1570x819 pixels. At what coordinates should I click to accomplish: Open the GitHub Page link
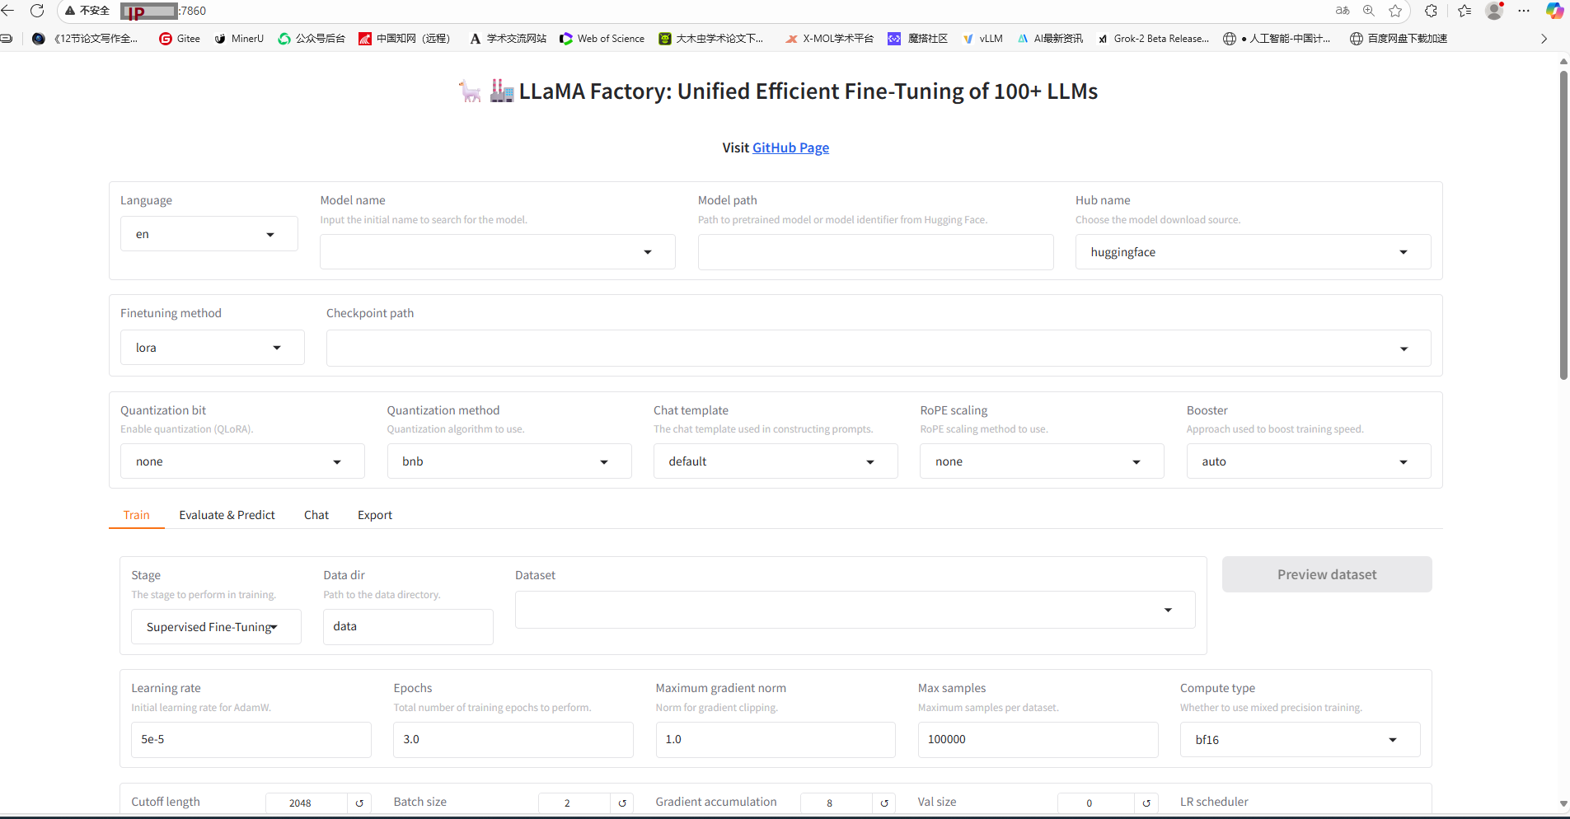pyautogui.click(x=790, y=147)
